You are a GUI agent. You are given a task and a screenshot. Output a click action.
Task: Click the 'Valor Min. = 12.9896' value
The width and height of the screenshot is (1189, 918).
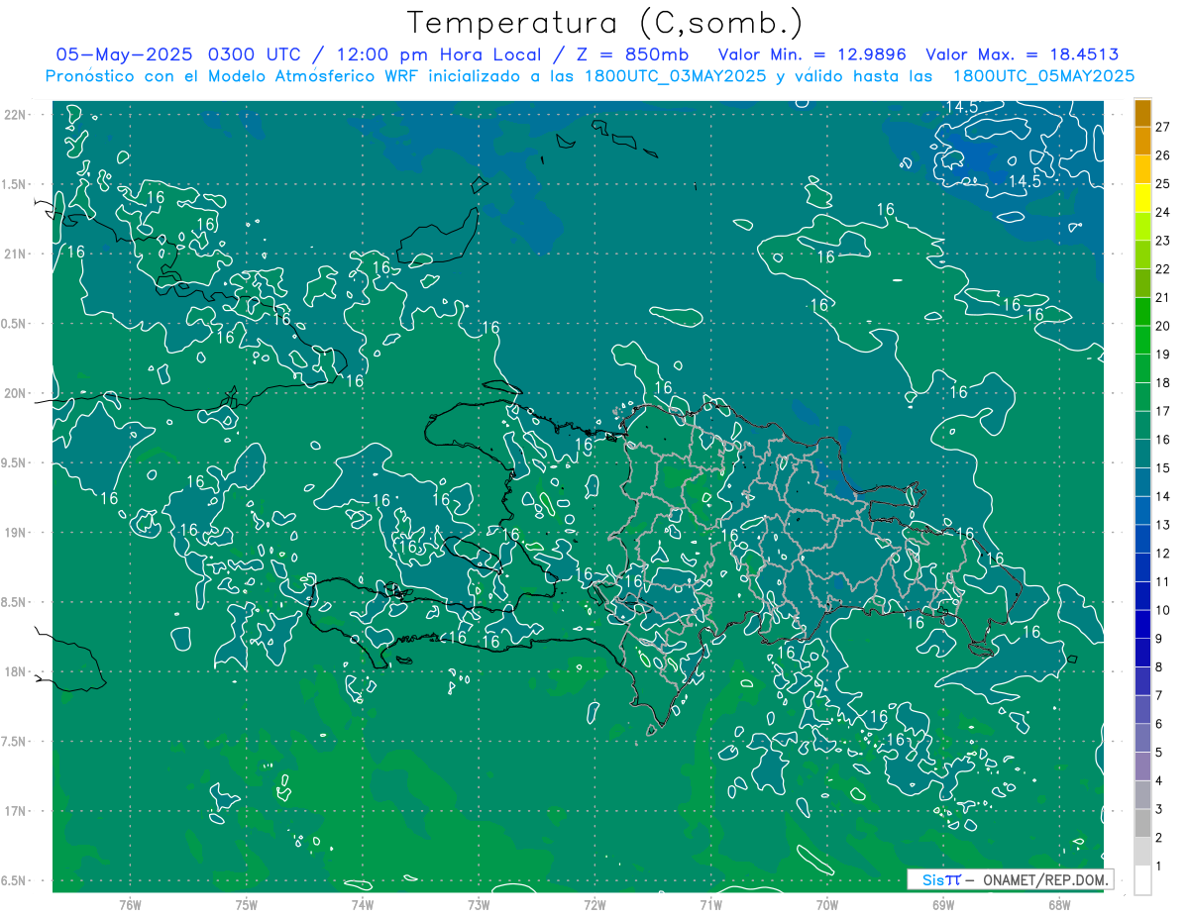(x=812, y=54)
